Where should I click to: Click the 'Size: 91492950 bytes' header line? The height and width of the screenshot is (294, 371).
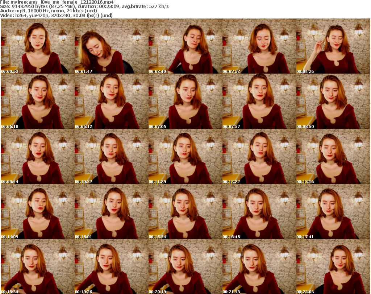coord(84,7)
